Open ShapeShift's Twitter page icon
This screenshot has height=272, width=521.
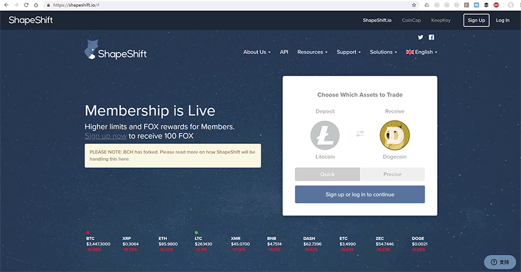(x=420, y=37)
